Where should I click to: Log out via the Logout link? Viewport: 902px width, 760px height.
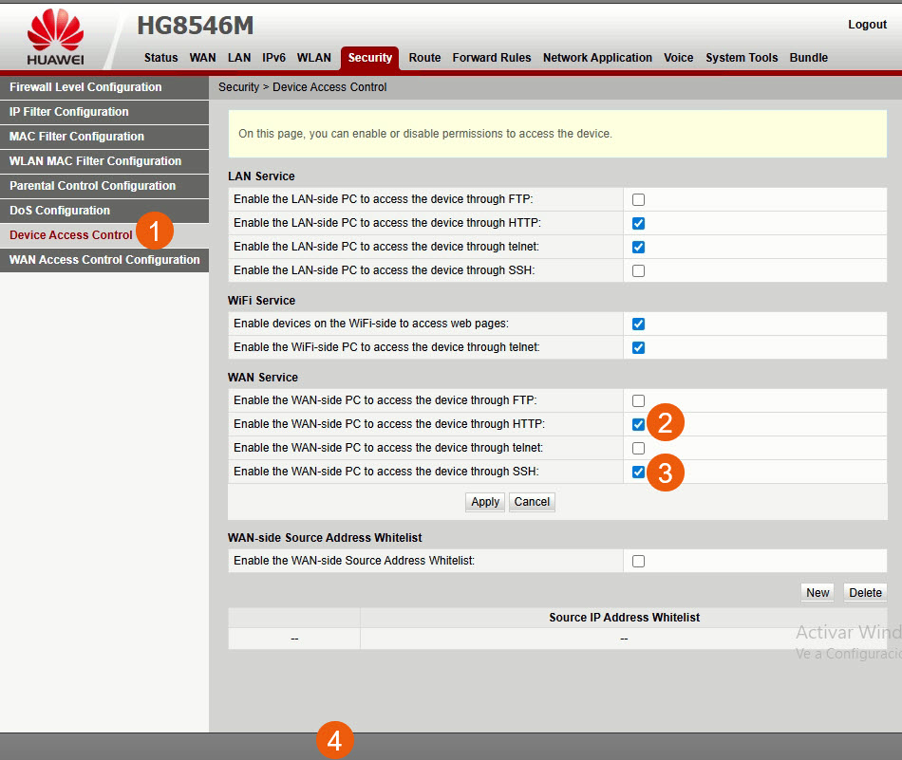click(867, 25)
